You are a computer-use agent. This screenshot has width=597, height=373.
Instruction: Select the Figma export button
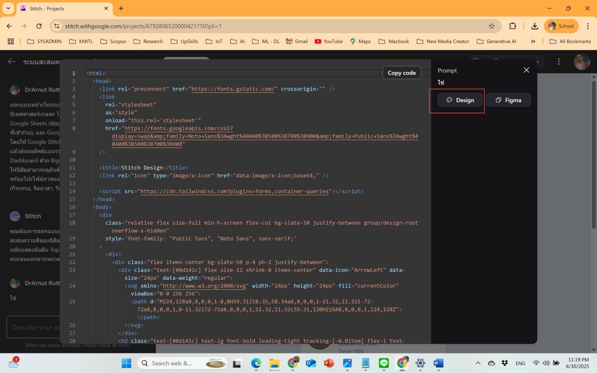(x=508, y=100)
